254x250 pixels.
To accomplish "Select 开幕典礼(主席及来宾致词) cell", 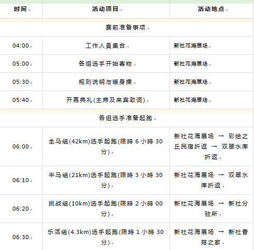I will point(106,100).
